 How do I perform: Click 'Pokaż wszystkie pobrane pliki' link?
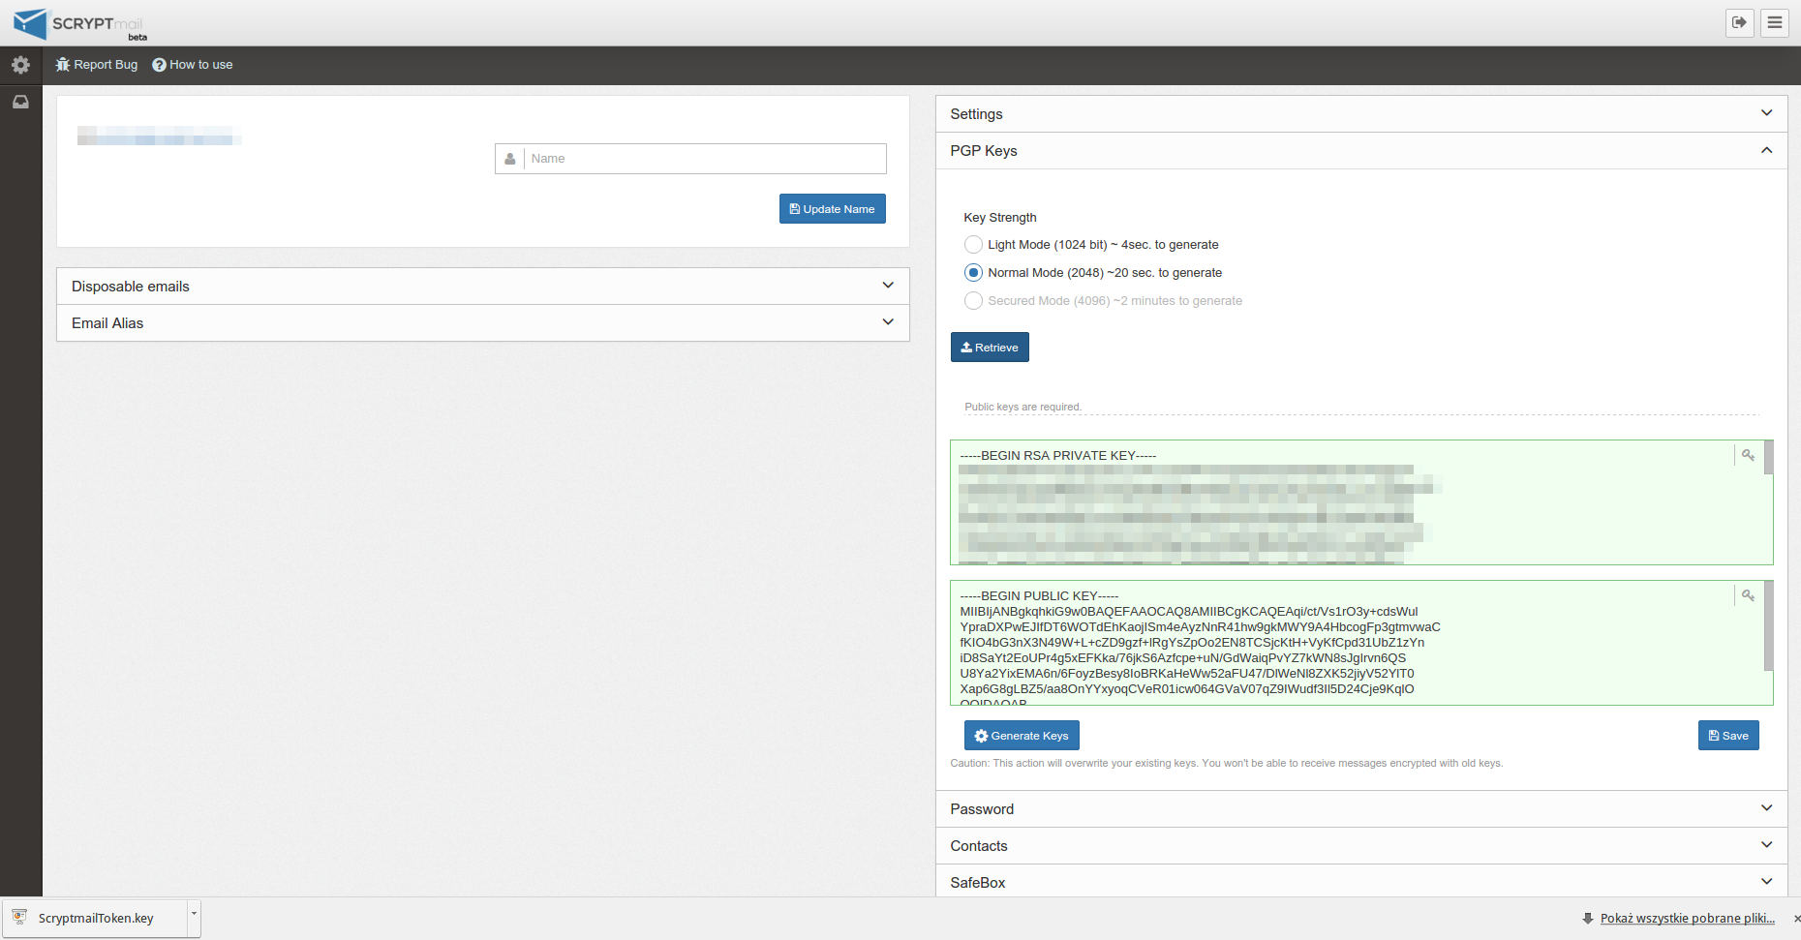(x=1688, y=919)
